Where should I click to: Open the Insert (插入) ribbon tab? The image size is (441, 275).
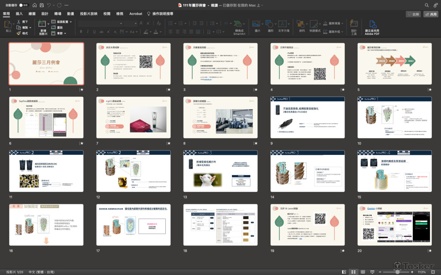[x=19, y=14]
